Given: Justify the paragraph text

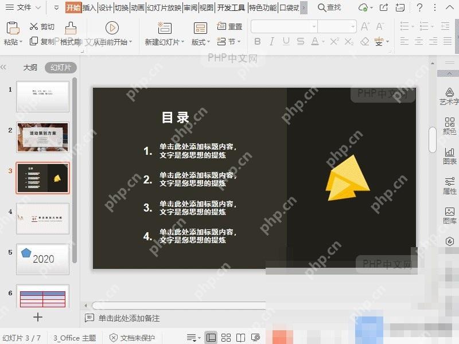Looking at the screenshot, I should (448, 41).
